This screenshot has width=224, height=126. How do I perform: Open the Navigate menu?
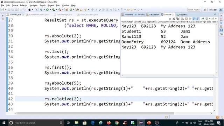point(34,6)
